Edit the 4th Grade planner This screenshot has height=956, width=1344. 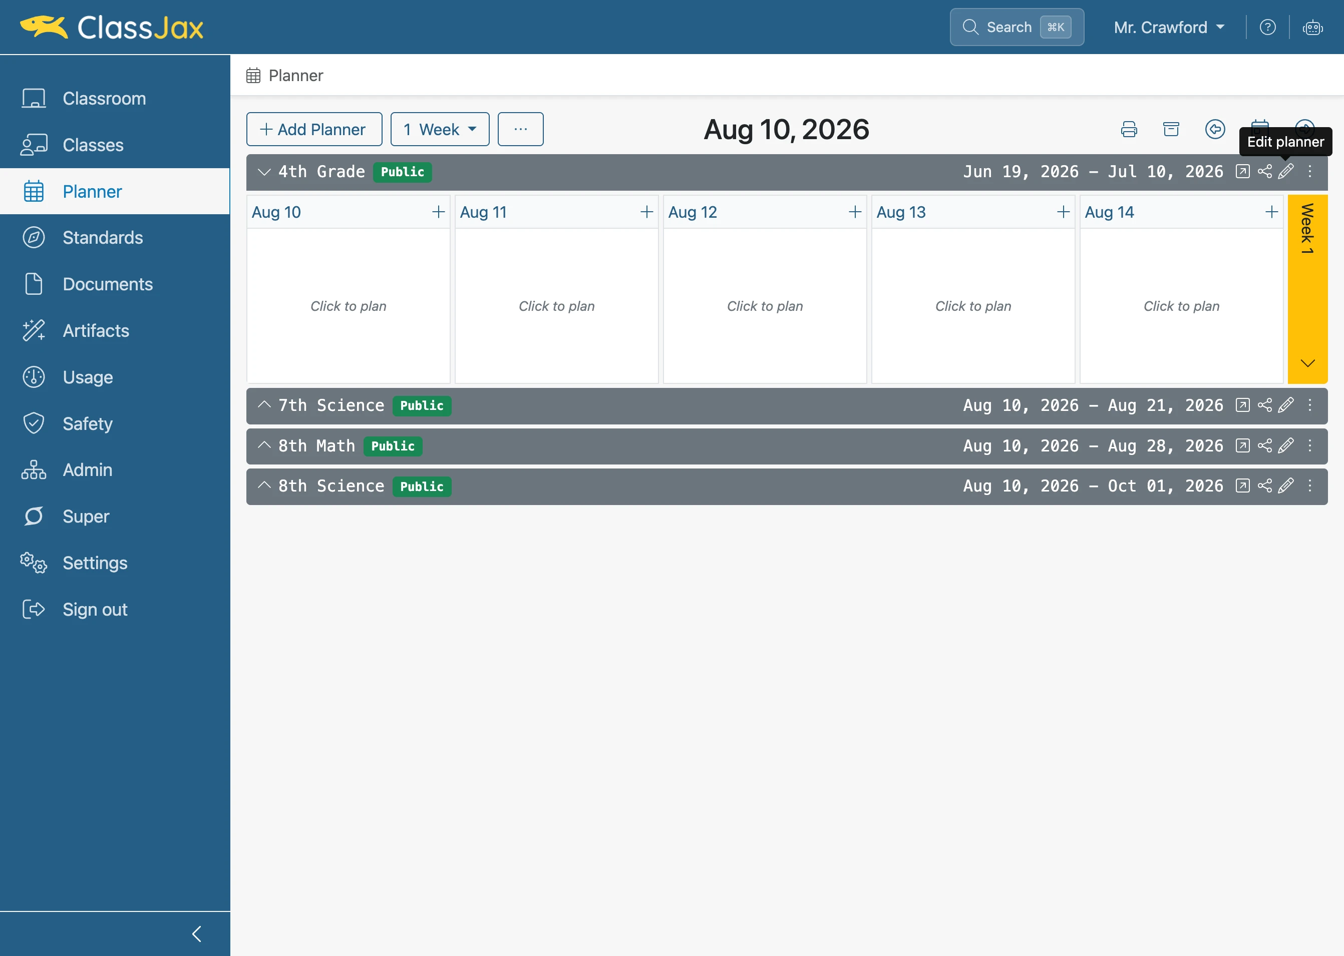(1286, 171)
